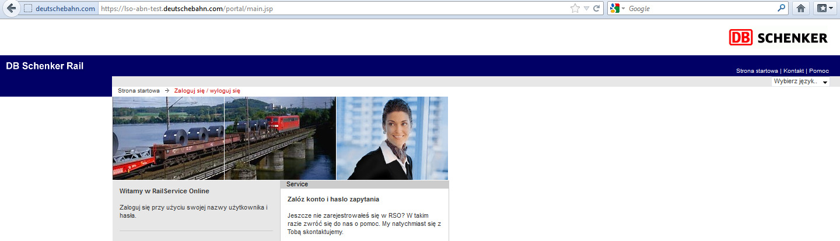This screenshot has width=840, height=241.
Task: Click the search magnifier icon
Action: coord(782,8)
